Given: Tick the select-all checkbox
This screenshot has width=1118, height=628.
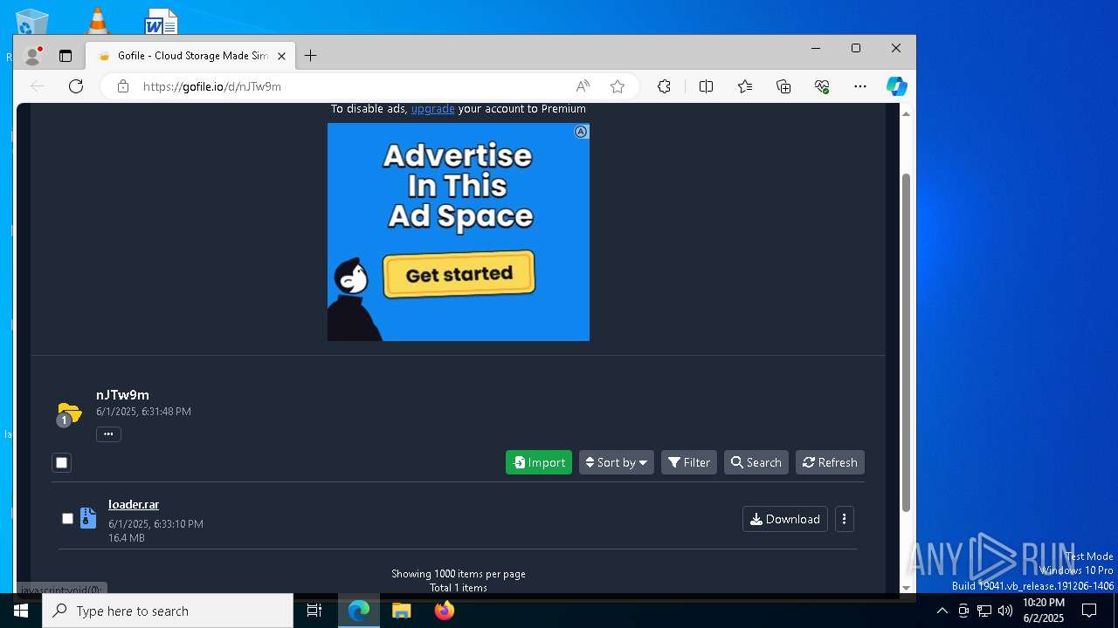Looking at the screenshot, I should pyautogui.click(x=61, y=462).
